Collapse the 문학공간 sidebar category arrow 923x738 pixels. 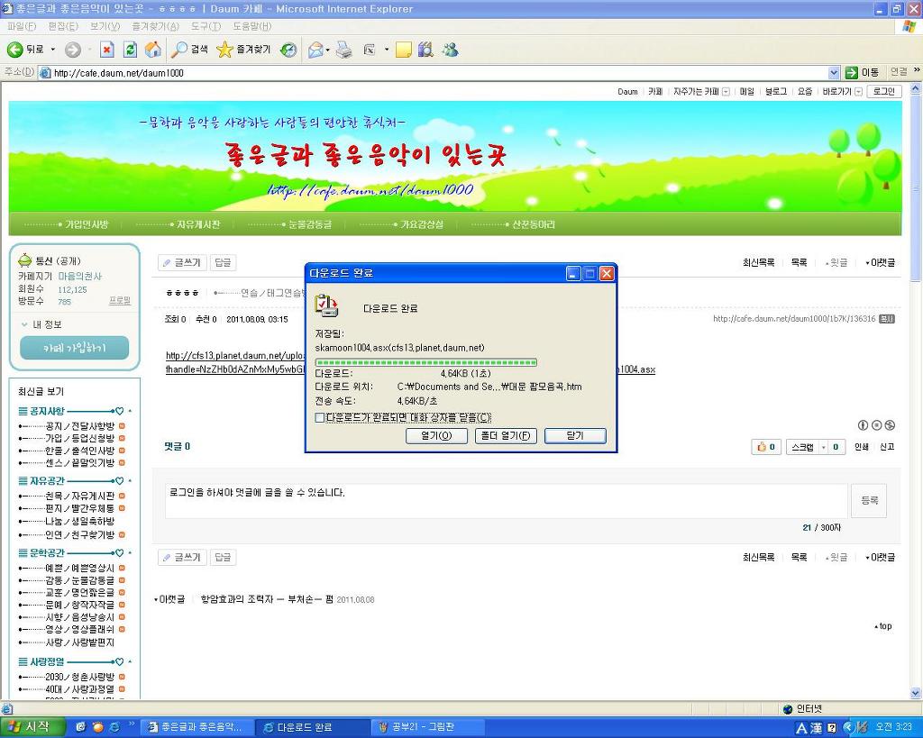coord(130,553)
